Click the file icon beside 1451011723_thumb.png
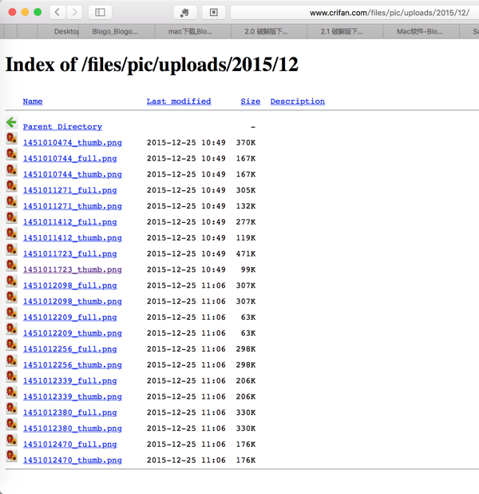 tap(12, 265)
